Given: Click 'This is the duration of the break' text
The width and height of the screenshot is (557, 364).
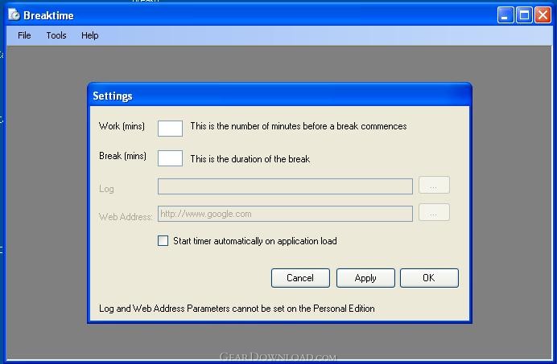Looking at the screenshot, I should (x=250, y=159).
